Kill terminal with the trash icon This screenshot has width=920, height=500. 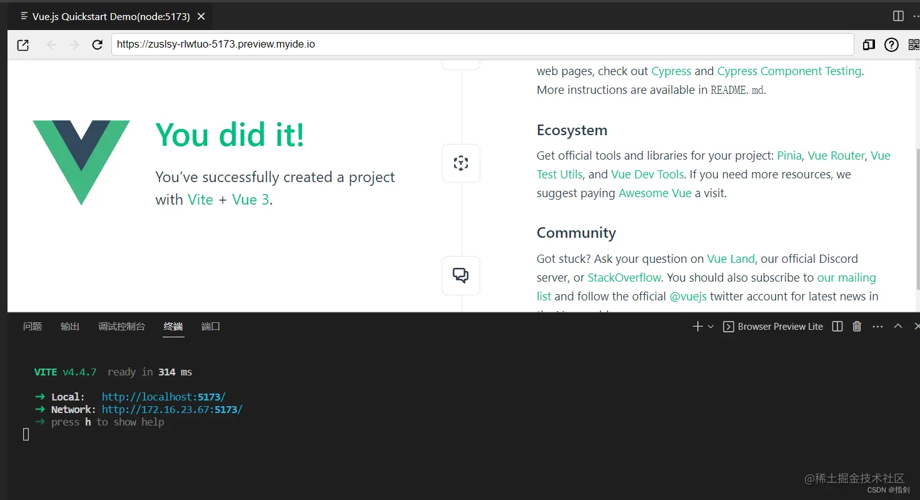coord(857,327)
